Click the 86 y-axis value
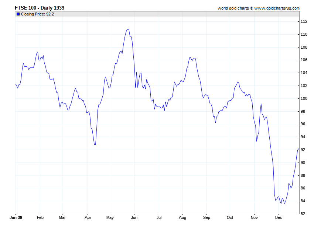This screenshot has width=314, height=227. (303, 188)
